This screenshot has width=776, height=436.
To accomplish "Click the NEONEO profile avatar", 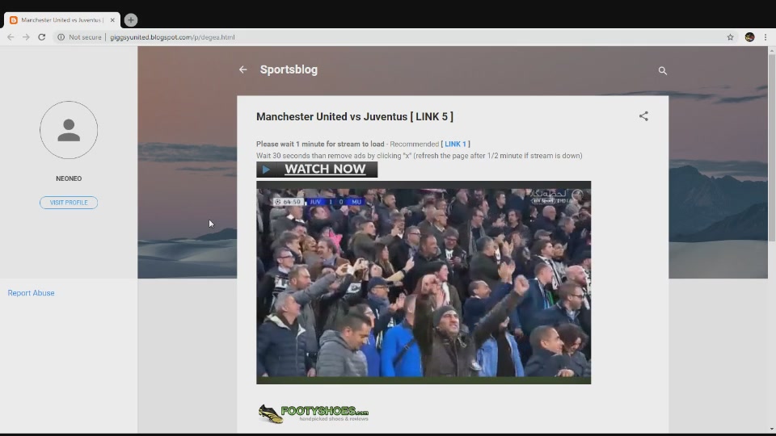I will point(69,130).
